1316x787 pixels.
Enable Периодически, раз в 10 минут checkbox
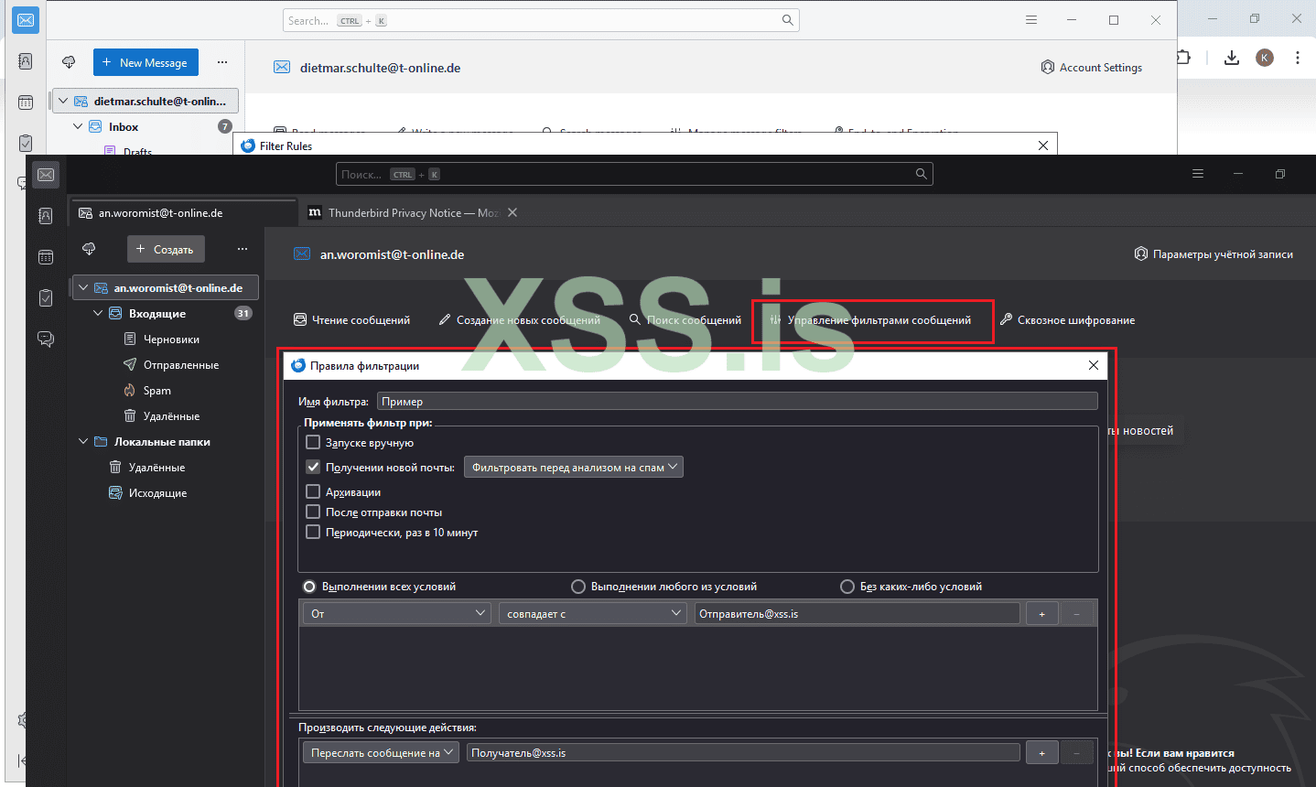click(313, 532)
